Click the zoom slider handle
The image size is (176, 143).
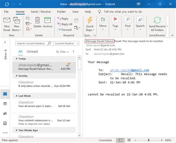[149, 140]
